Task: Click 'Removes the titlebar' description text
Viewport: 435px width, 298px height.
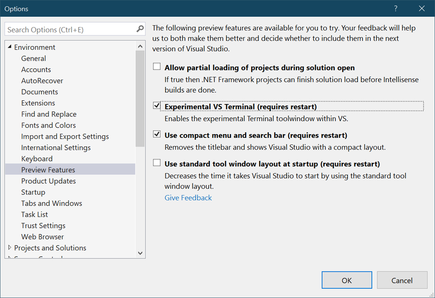Action: (275, 147)
